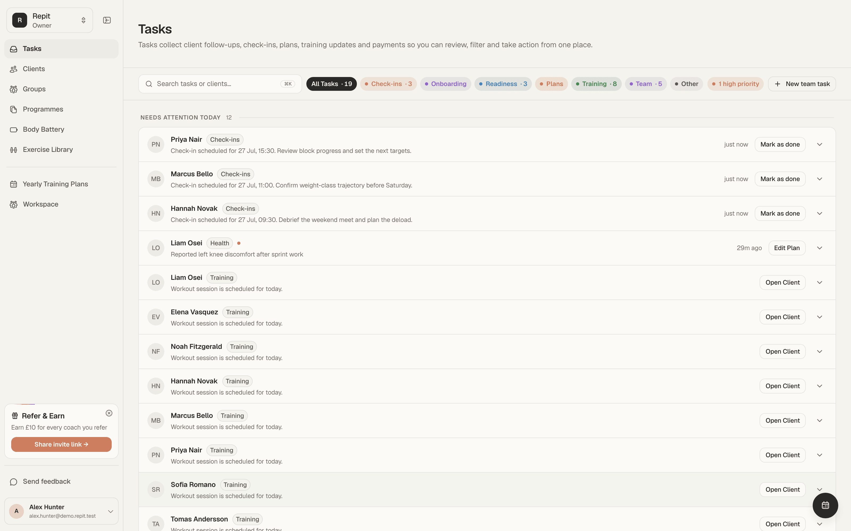Navigate to Programmes

click(x=61, y=109)
